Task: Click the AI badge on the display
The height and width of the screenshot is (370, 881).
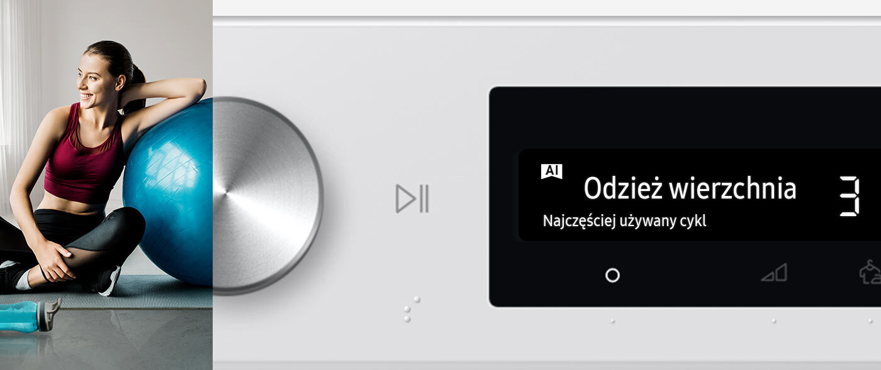Action: point(552,171)
